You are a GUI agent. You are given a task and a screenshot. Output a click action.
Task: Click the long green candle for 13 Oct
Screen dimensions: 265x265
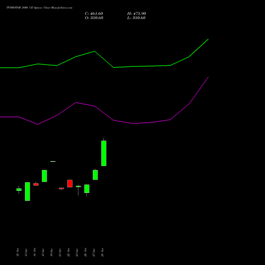(x=28, y=191)
